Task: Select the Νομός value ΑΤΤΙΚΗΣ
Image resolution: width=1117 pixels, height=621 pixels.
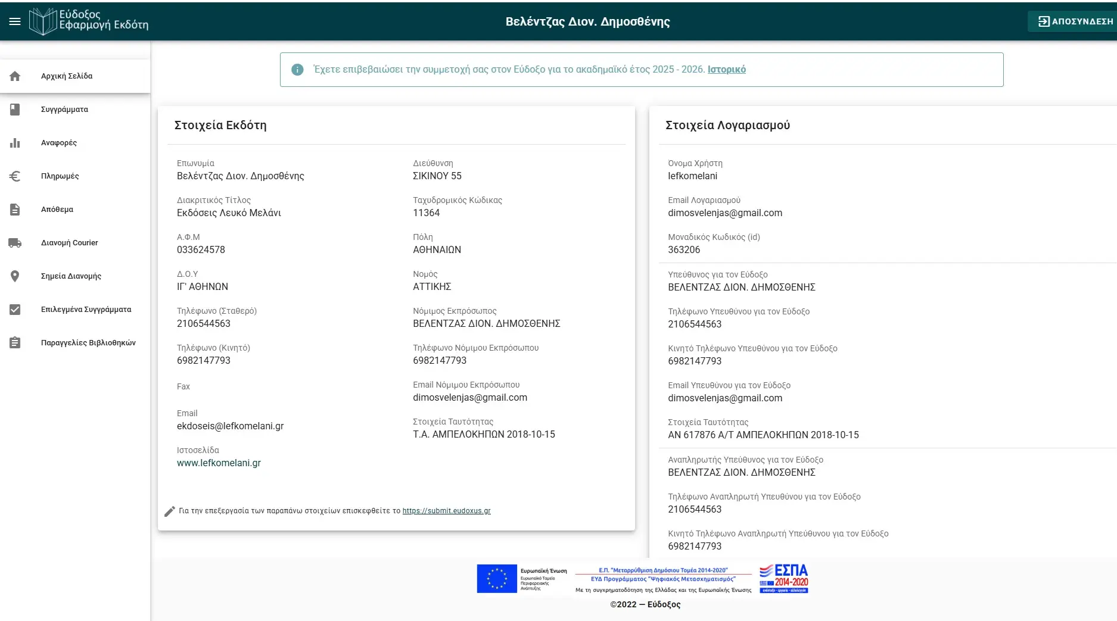Action: (x=432, y=287)
